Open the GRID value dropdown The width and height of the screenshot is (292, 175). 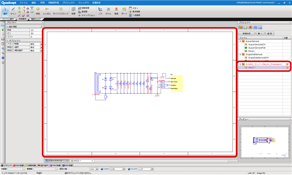(124, 169)
